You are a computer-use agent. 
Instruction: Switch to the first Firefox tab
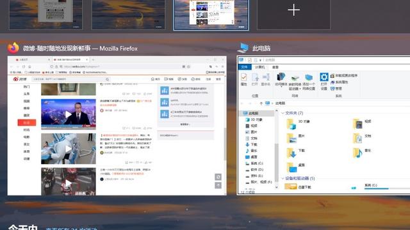point(33,59)
